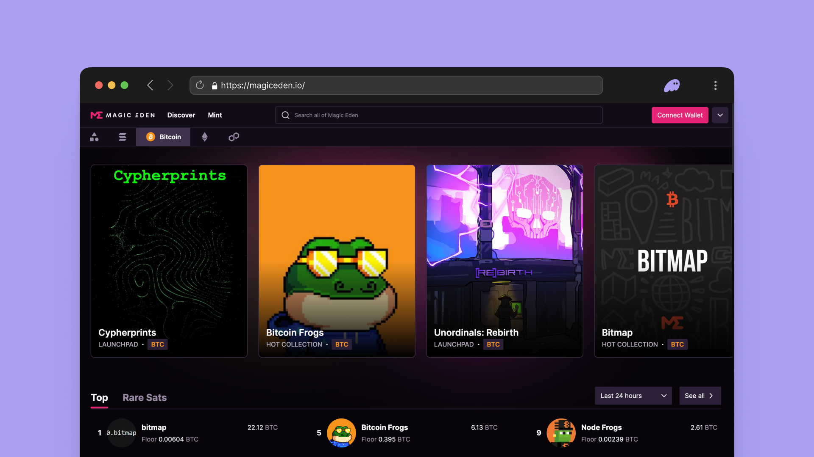Open the browser three-dot menu
814x457 pixels.
[x=715, y=85]
